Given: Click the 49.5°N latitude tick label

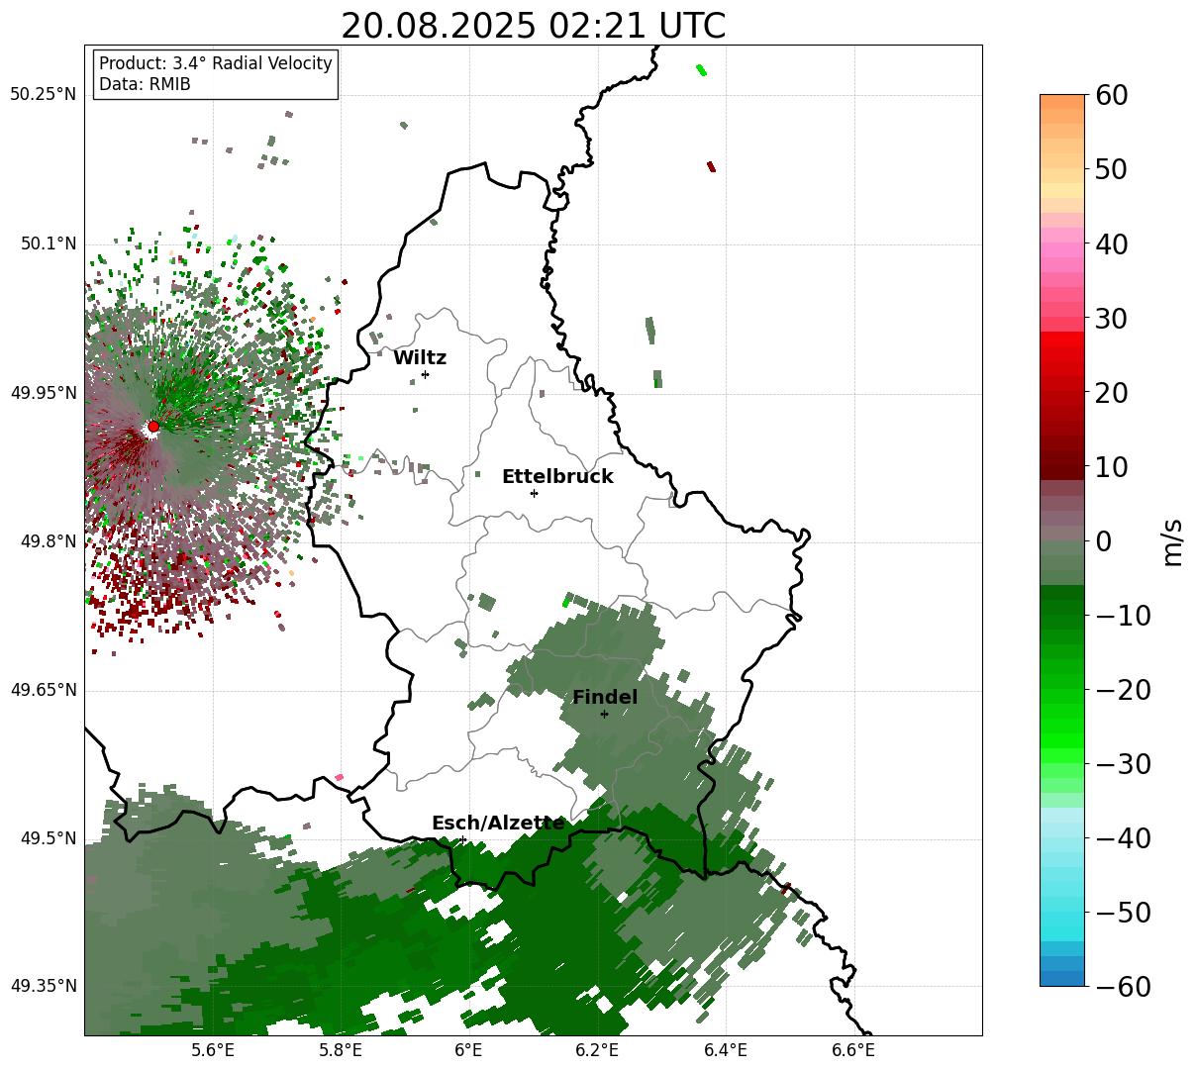Looking at the screenshot, I should coord(48,838).
